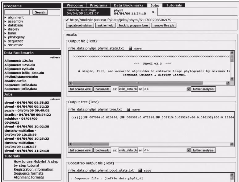
Task: Bookmark the Output file stats text
Action: (x=102, y=89)
